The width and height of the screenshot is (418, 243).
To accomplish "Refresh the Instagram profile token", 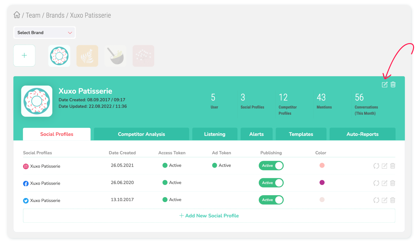I will tap(376, 166).
